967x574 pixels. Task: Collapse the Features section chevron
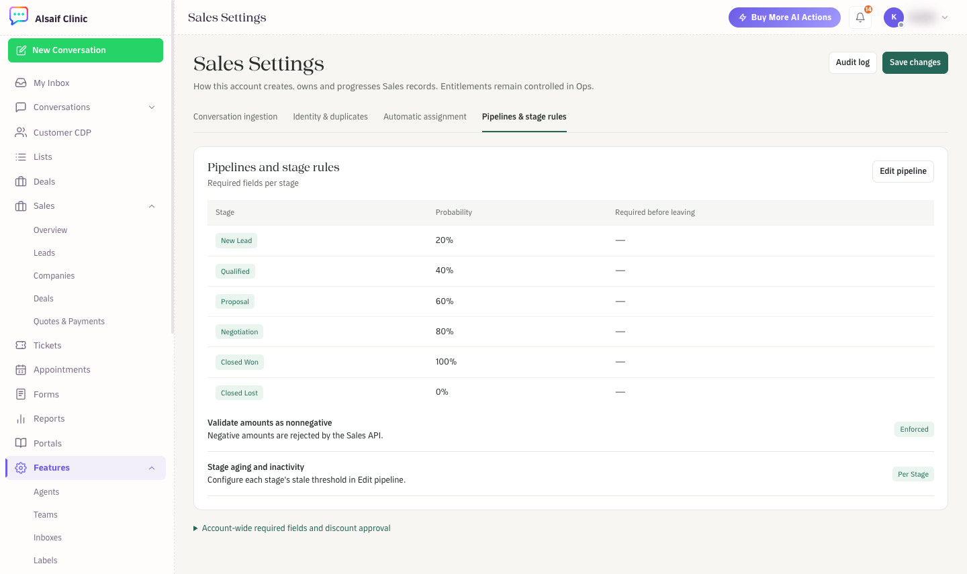coord(152,468)
